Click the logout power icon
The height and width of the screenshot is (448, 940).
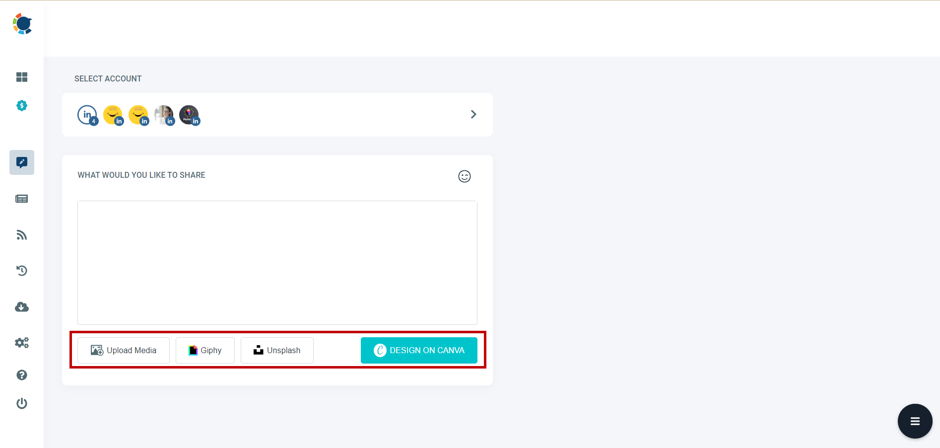click(21, 403)
